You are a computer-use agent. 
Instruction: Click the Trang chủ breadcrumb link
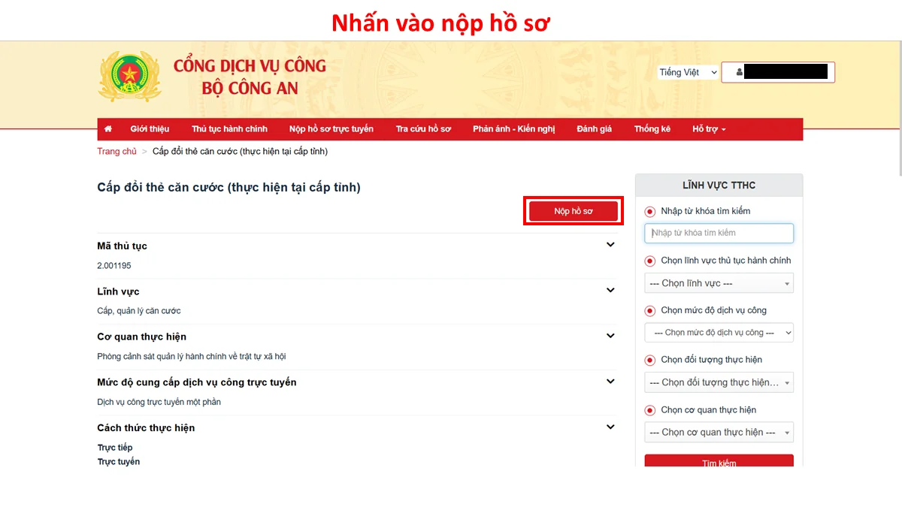117,151
